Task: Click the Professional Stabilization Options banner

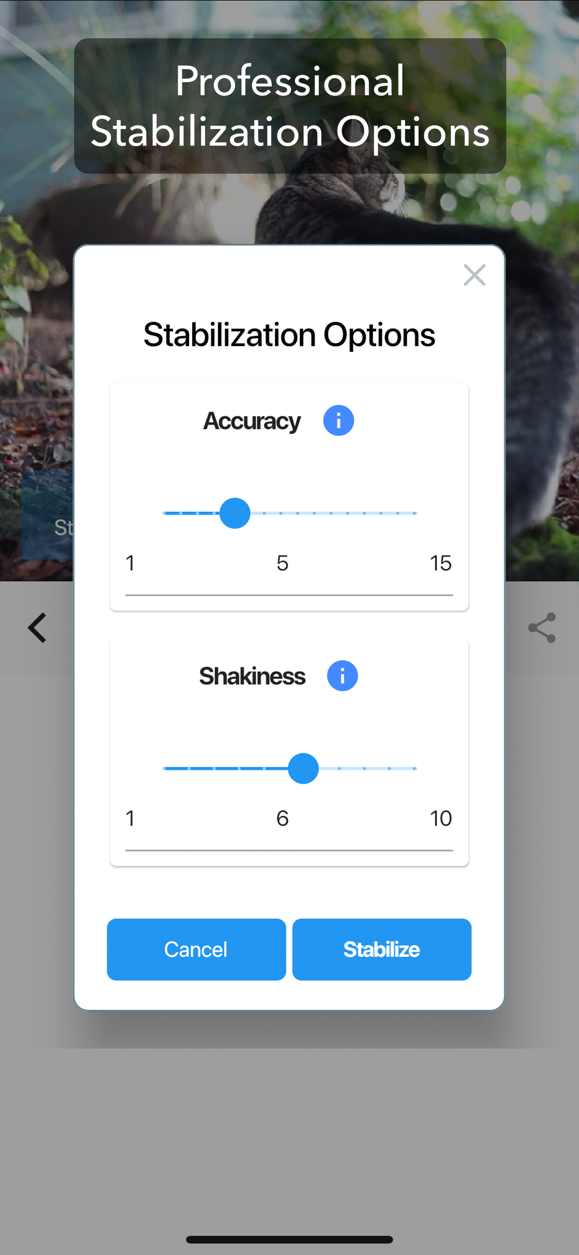Action: 290,106
